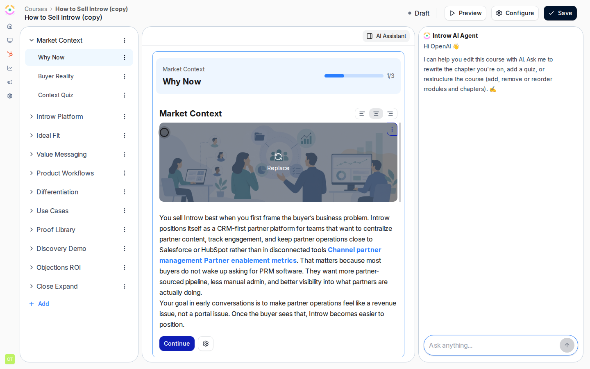Open options menu for Buyer Reality chapter

point(125,76)
